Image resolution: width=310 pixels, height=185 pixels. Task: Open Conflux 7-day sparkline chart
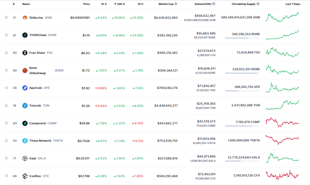point(282,175)
